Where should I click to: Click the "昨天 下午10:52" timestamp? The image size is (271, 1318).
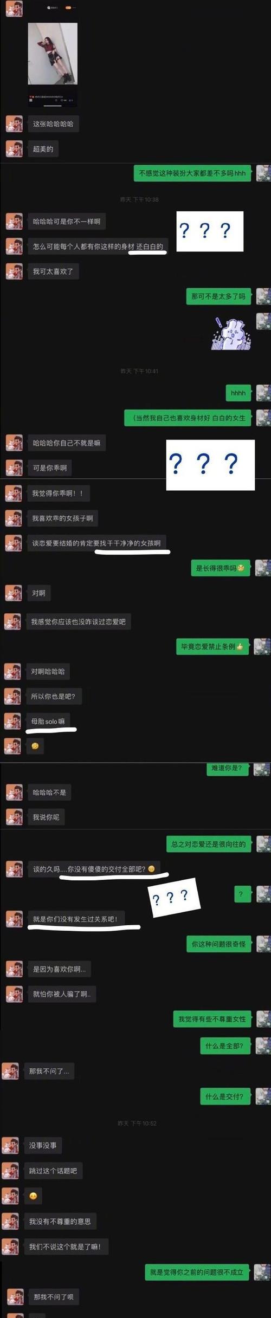[x=137, y=1124]
